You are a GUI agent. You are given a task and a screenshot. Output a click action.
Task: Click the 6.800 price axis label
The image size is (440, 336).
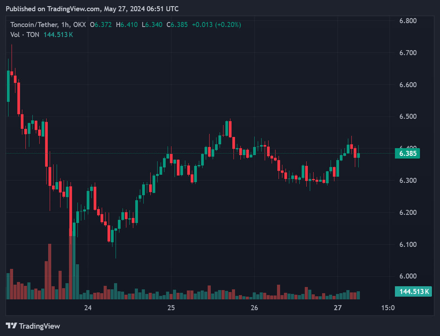click(x=408, y=21)
